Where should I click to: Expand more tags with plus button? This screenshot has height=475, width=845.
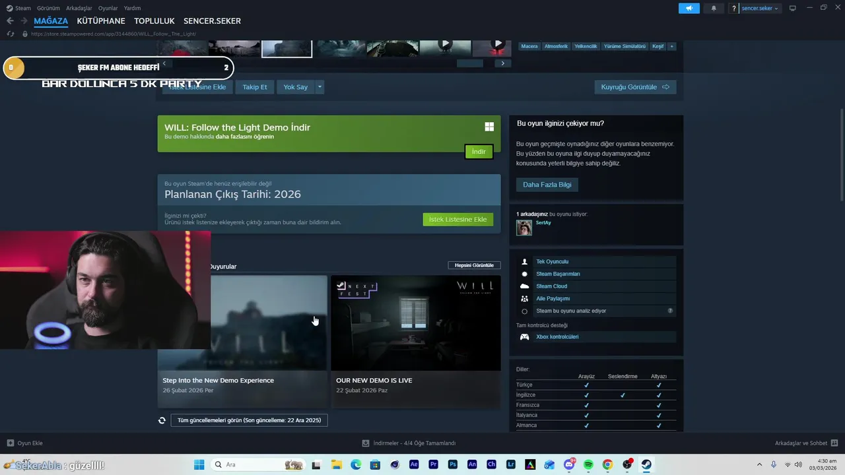[x=671, y=46]
